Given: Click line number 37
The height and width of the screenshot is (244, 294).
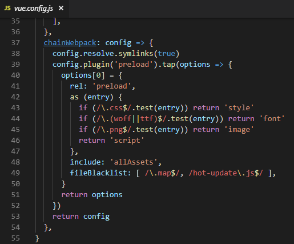Looking at the screenshot, I should click(15, 43).
